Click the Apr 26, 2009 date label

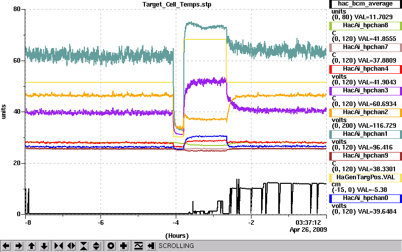coord(308,229)
